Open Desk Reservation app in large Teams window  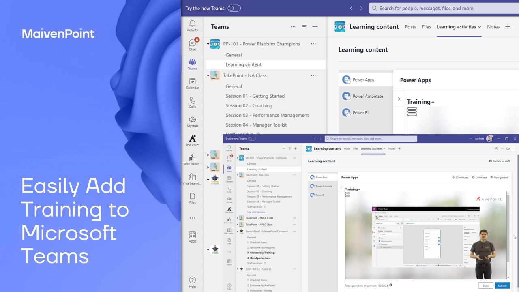[x=192, y=160]
